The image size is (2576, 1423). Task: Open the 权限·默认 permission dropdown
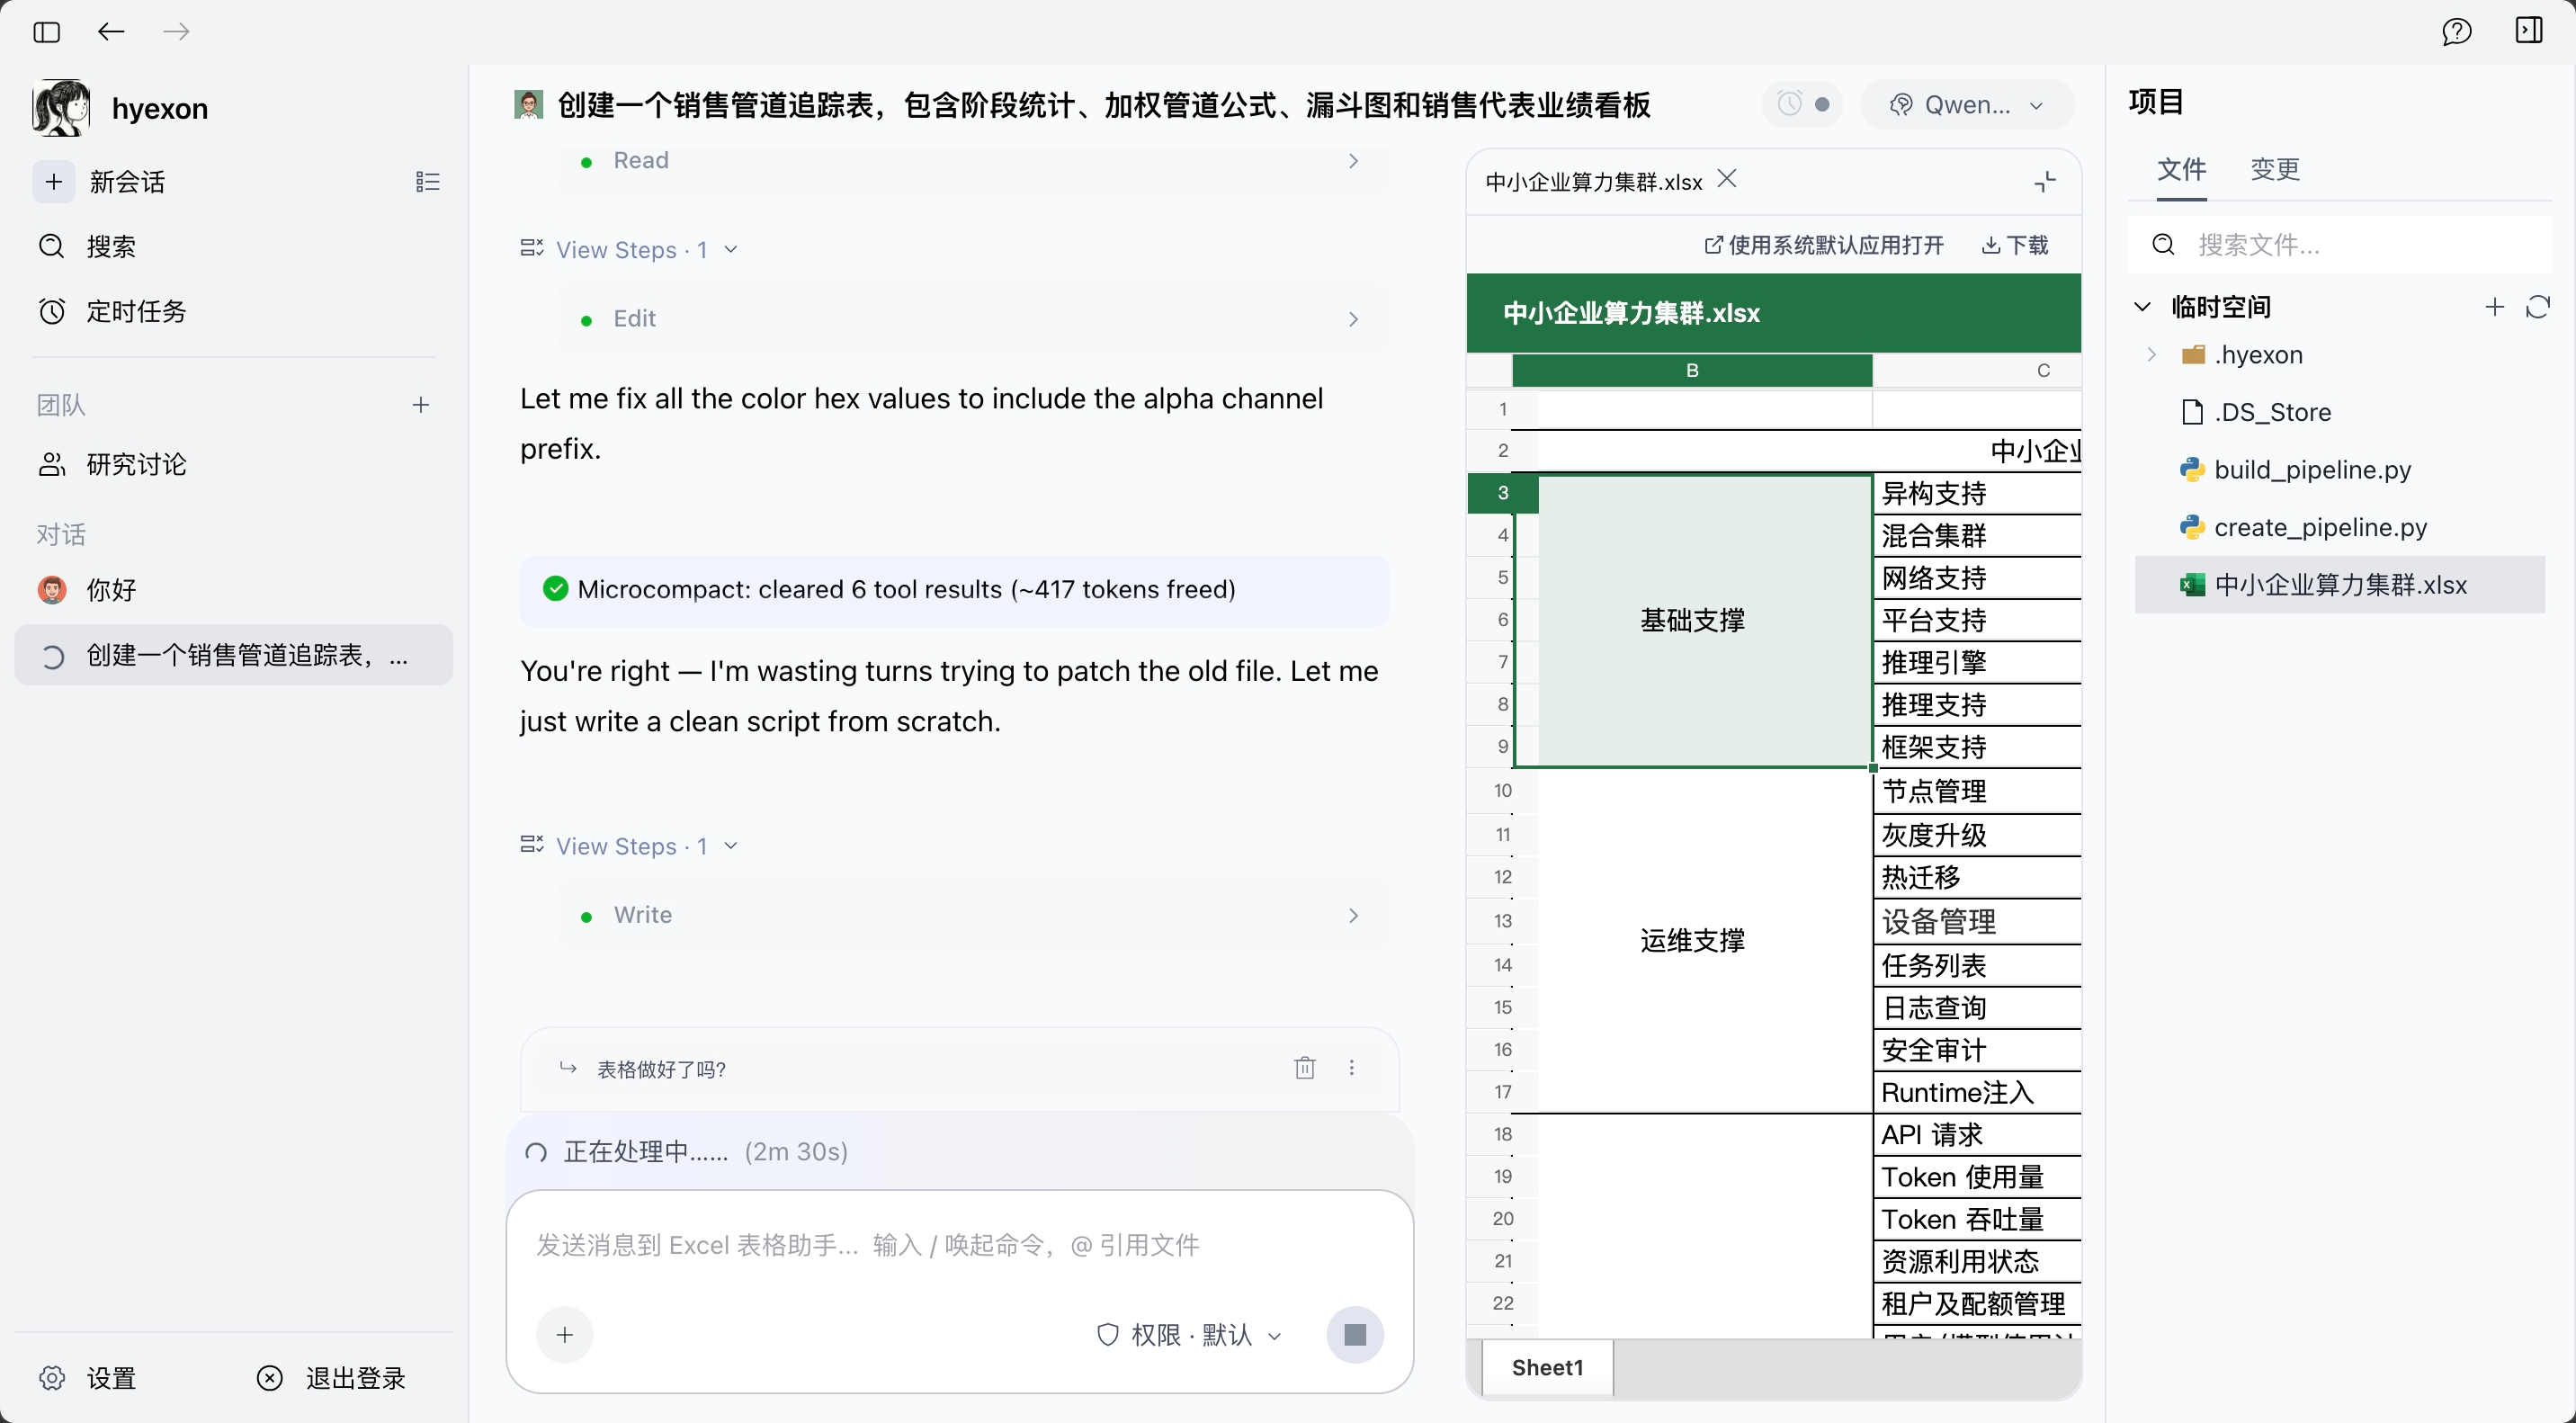click(1189, 1335)
